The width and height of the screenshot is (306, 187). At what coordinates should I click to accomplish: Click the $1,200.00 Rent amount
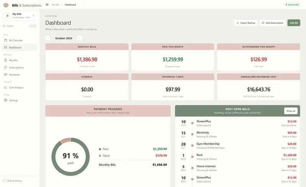(290, 155)
